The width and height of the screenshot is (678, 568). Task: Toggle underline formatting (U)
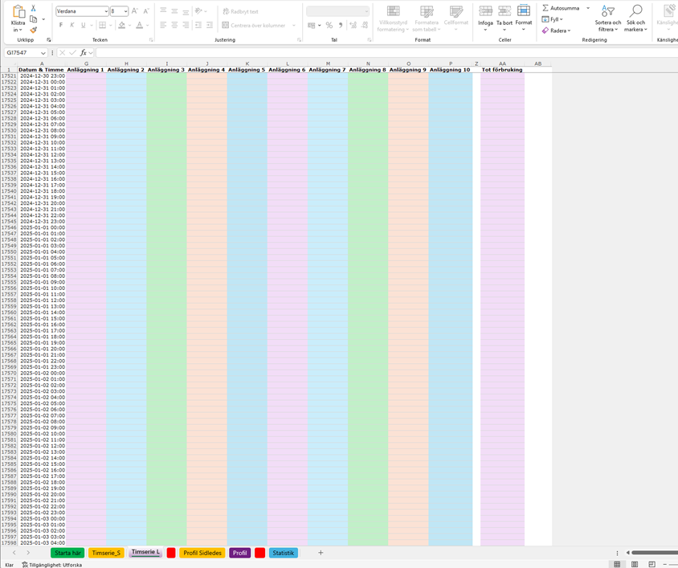tap(84, 26)
